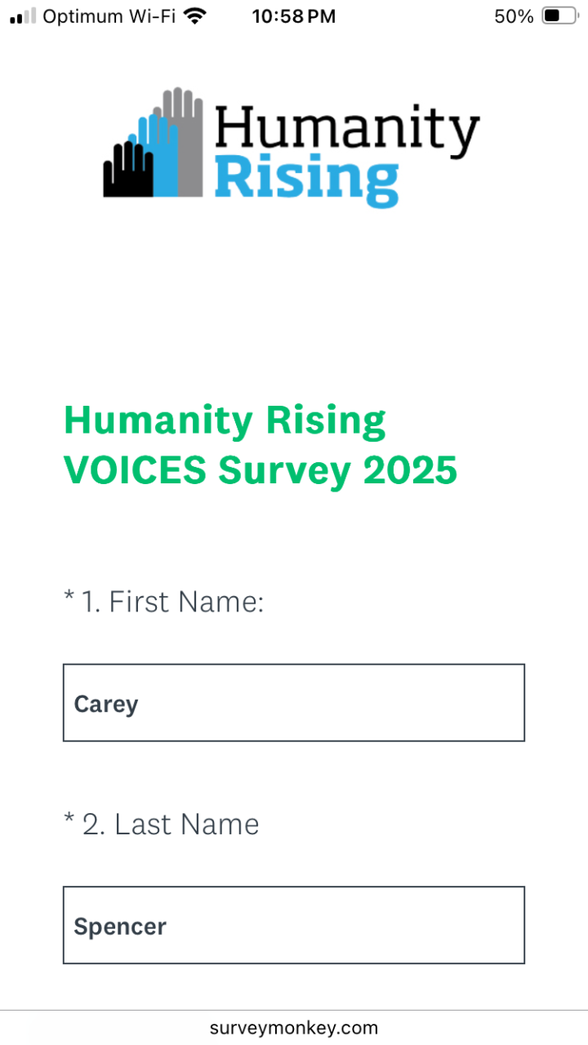Focus the Last Name field containing Spencer

click(294, 925)
